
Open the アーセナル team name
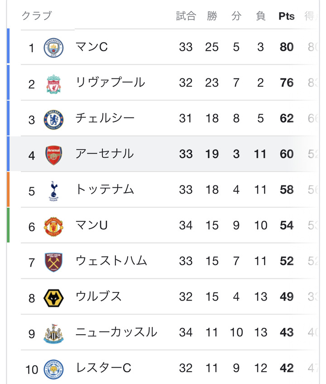(x=105, y=154)
